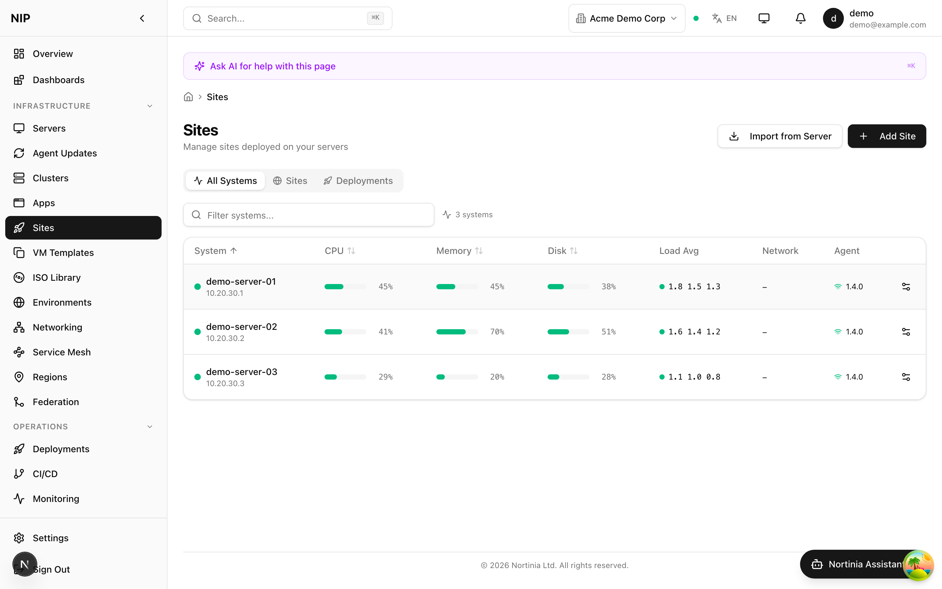Open Monitoring from the sidebar

83,499
